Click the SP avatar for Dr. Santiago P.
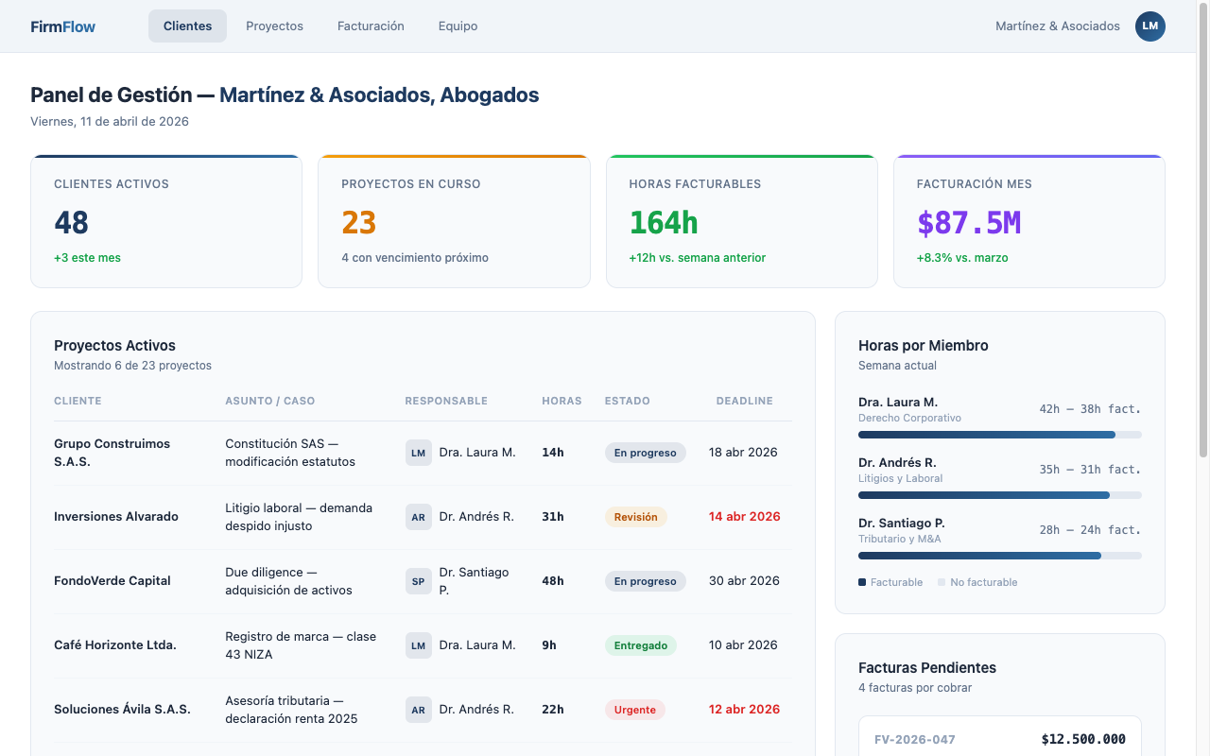The width and height of the screenshot is (1210, 756). [x=418, y=580]
